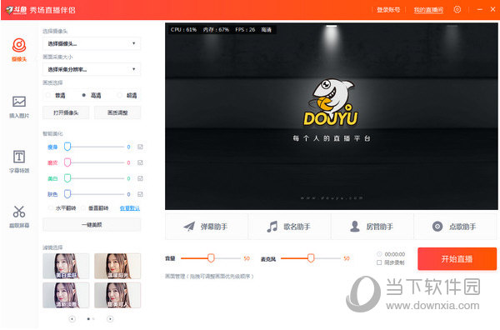The width and height of the screenshot is (500, 330).
Task: Click the 麦克风 microphone slider handle
Action: coord(311,258)
